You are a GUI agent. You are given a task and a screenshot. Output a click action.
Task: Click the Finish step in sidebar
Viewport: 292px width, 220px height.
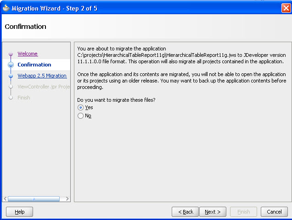[x=24, y=98]
